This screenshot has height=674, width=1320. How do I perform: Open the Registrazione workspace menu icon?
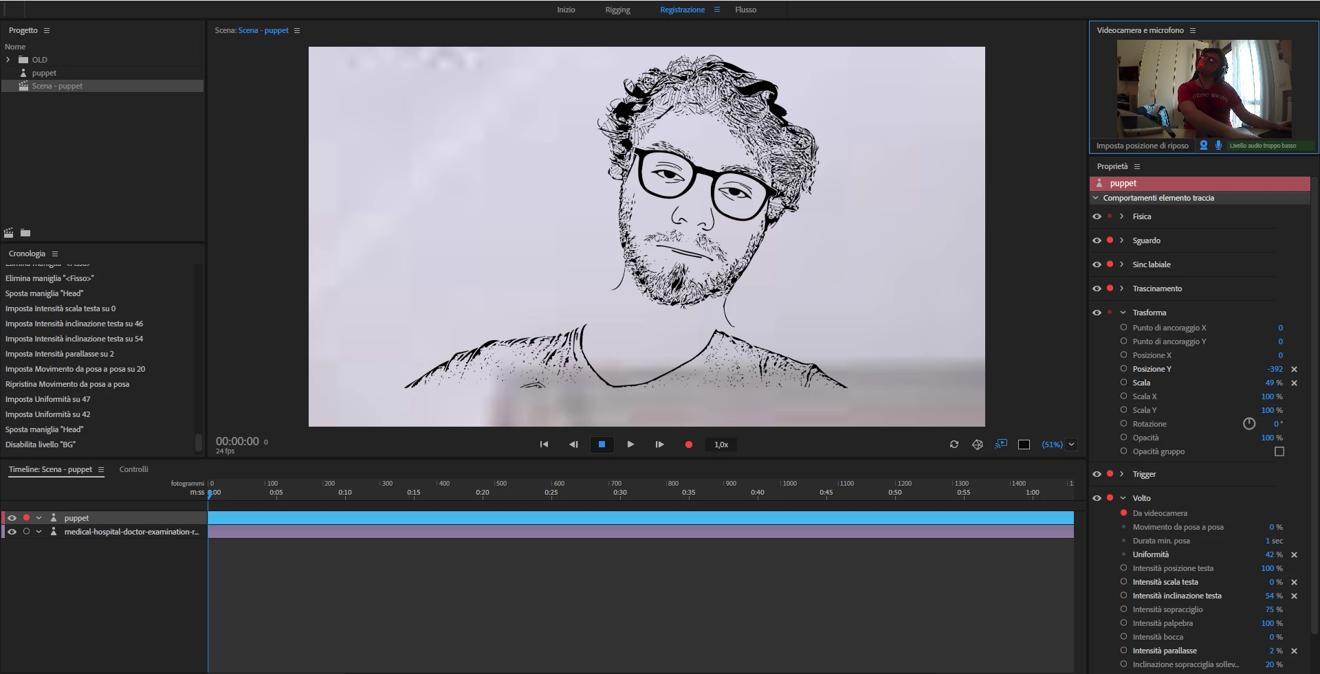coord(717,10)
